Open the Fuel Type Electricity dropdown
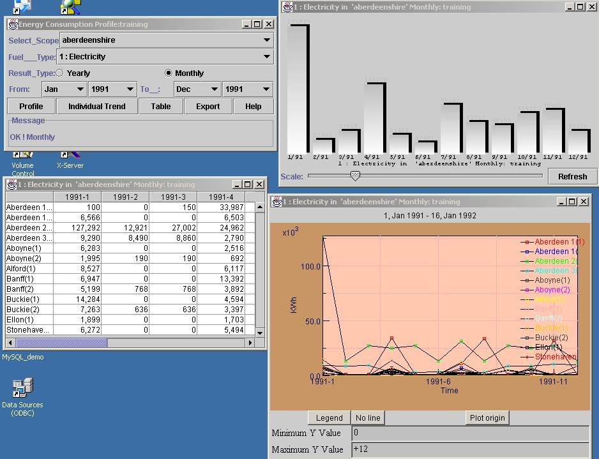Image resolution: width=599 pixels, height=459 pixels. pyautogui.click(x=266, y=57)
